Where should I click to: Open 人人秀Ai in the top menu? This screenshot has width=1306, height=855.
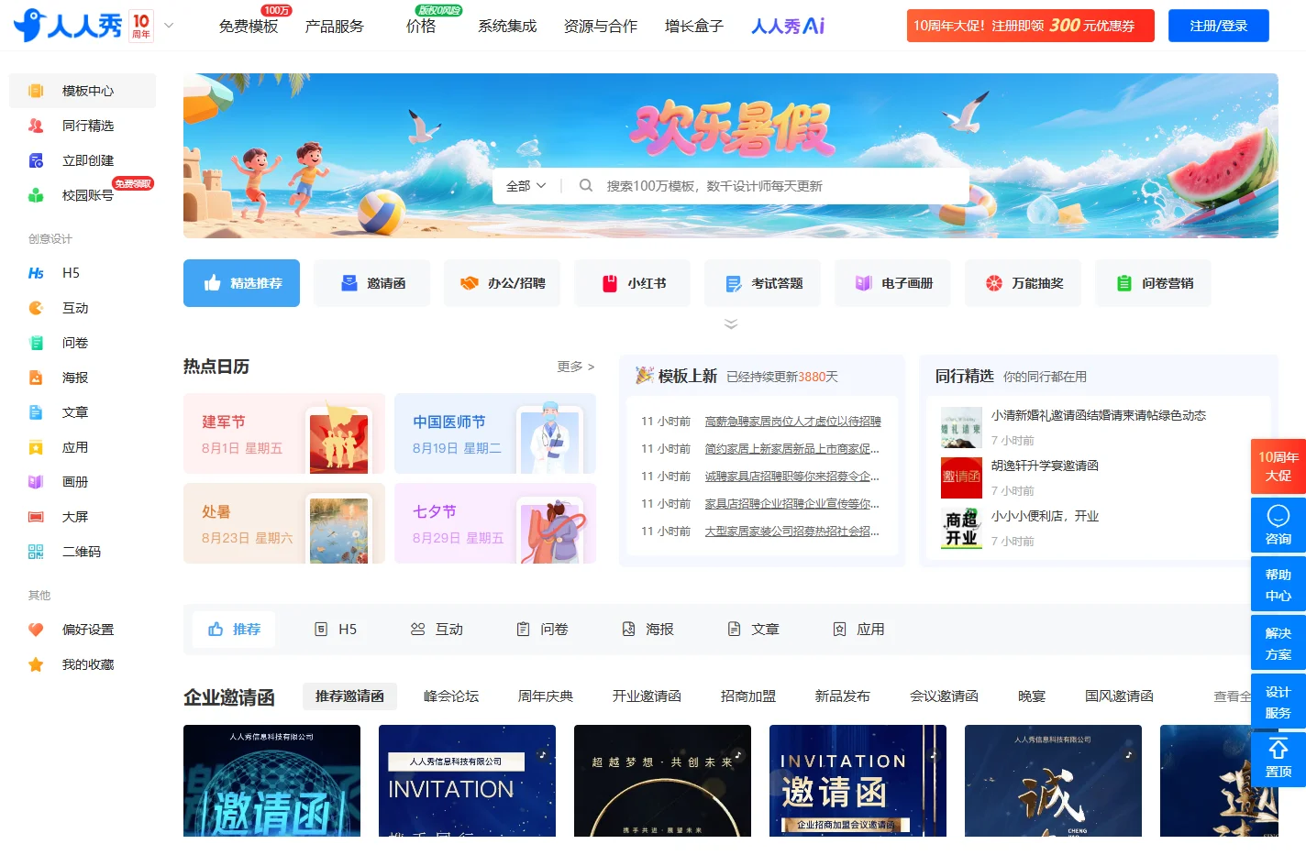click(788, 26)
